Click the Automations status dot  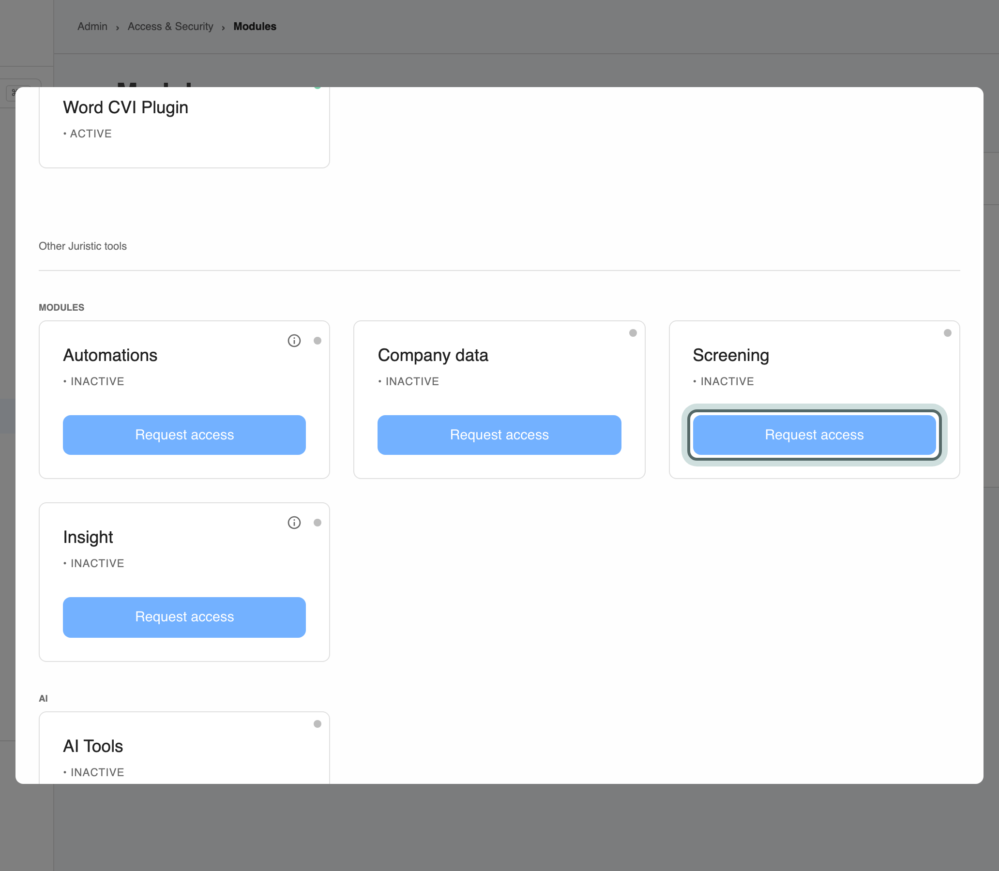(318, 341)
